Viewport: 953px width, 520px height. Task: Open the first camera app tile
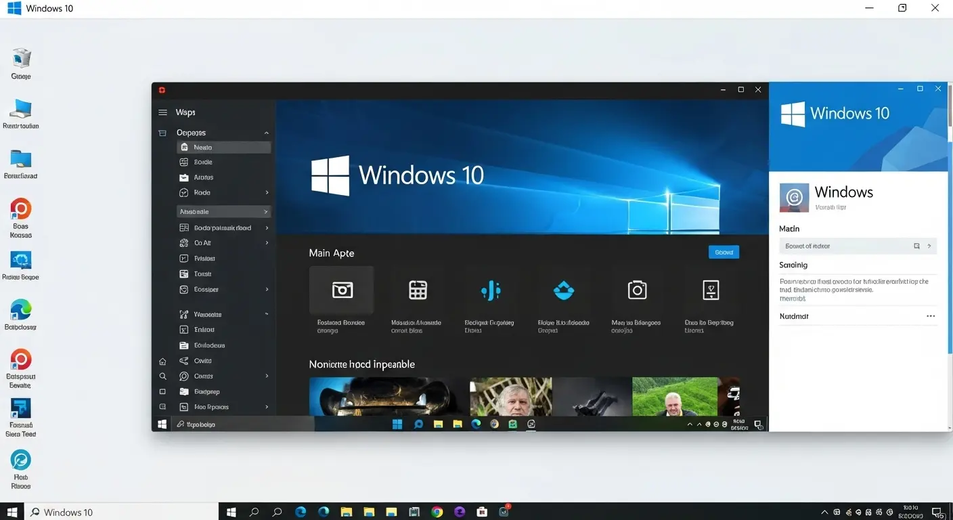click(342, 290)
